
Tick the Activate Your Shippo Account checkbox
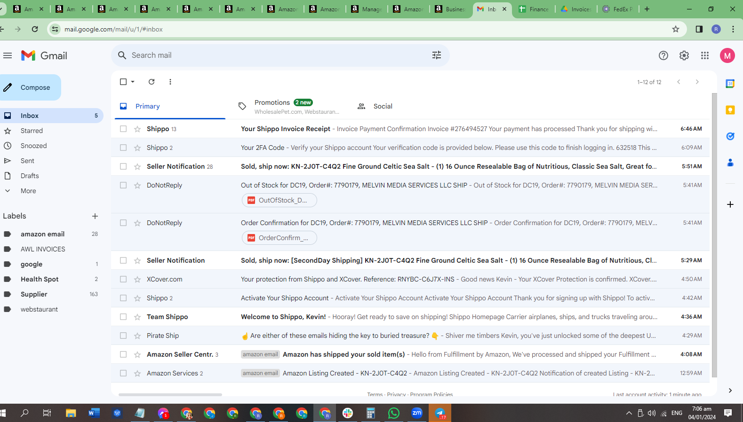pos(123,298)
